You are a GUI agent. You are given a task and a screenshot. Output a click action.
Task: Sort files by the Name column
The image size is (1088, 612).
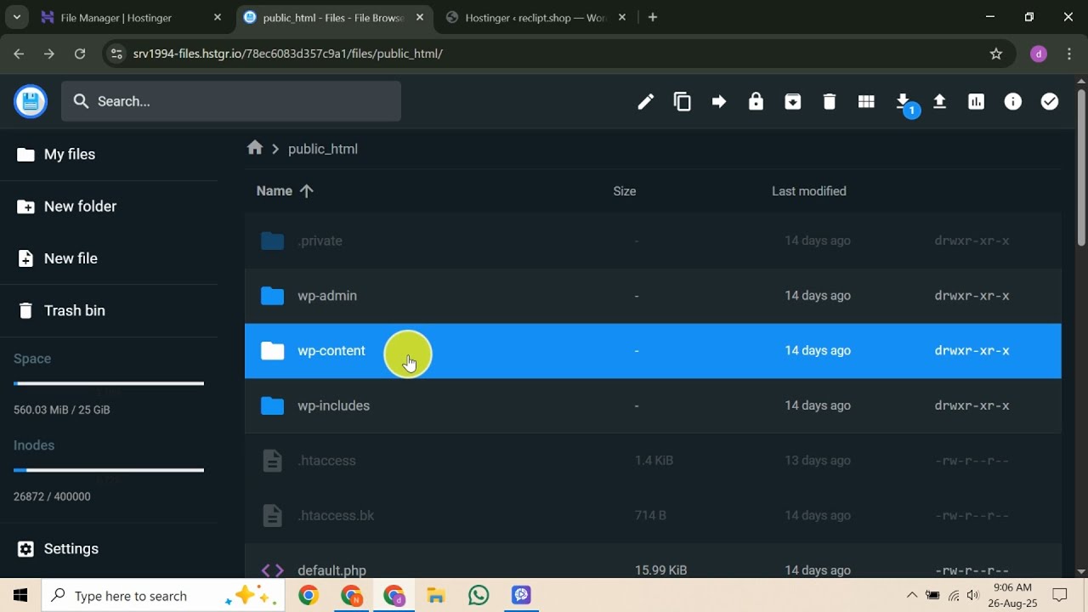pyautogui.click(x=285, y=191)
